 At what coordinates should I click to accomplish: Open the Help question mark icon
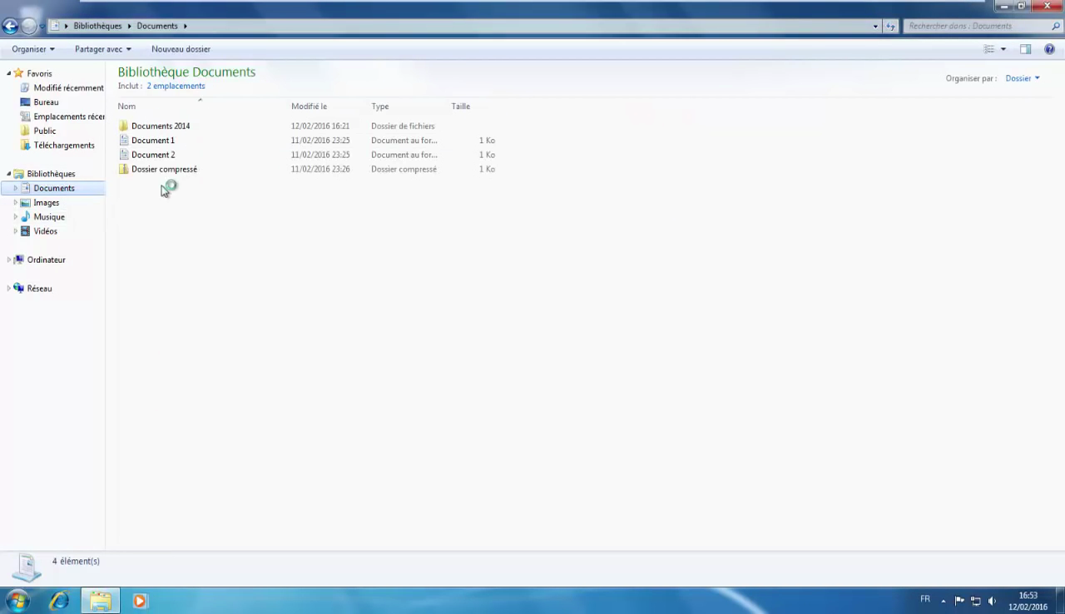1049,49
